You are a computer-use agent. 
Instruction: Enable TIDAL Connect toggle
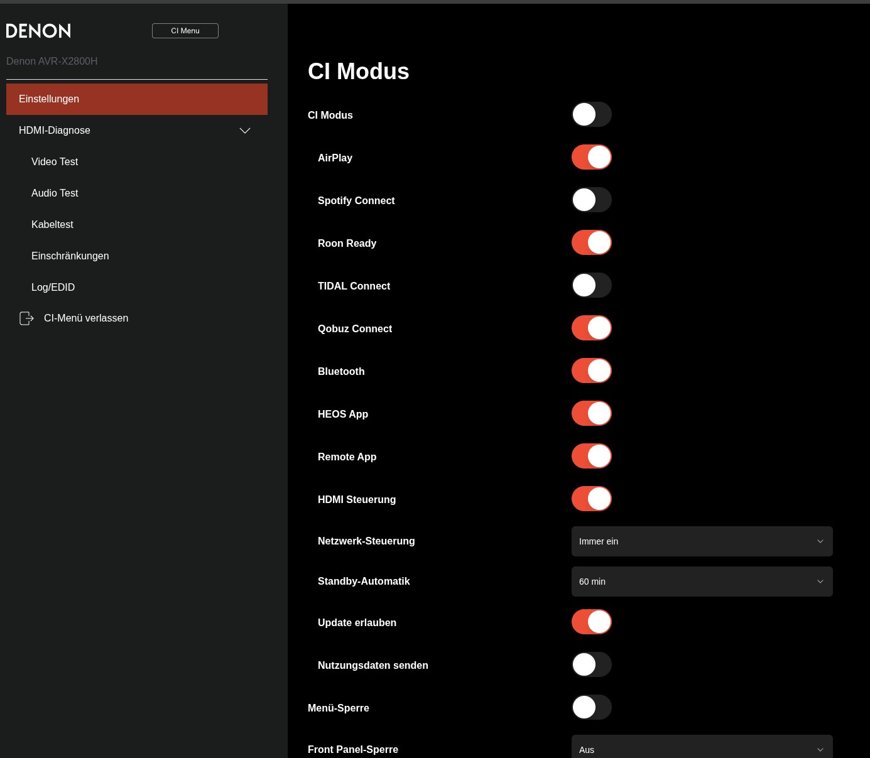pyautogui.click(x=592, y=285)
